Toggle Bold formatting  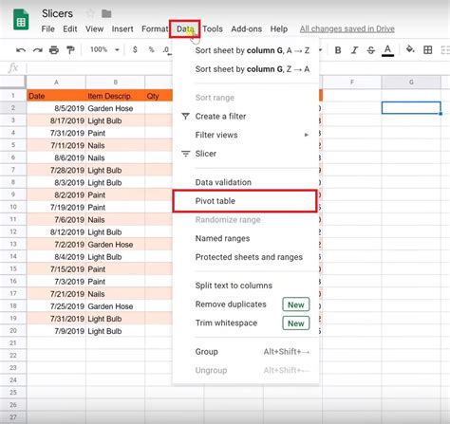(x=338, y=50)
